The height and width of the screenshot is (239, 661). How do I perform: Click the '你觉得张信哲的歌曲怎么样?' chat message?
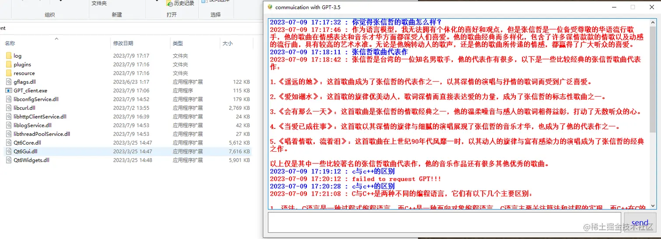(397, 22)
